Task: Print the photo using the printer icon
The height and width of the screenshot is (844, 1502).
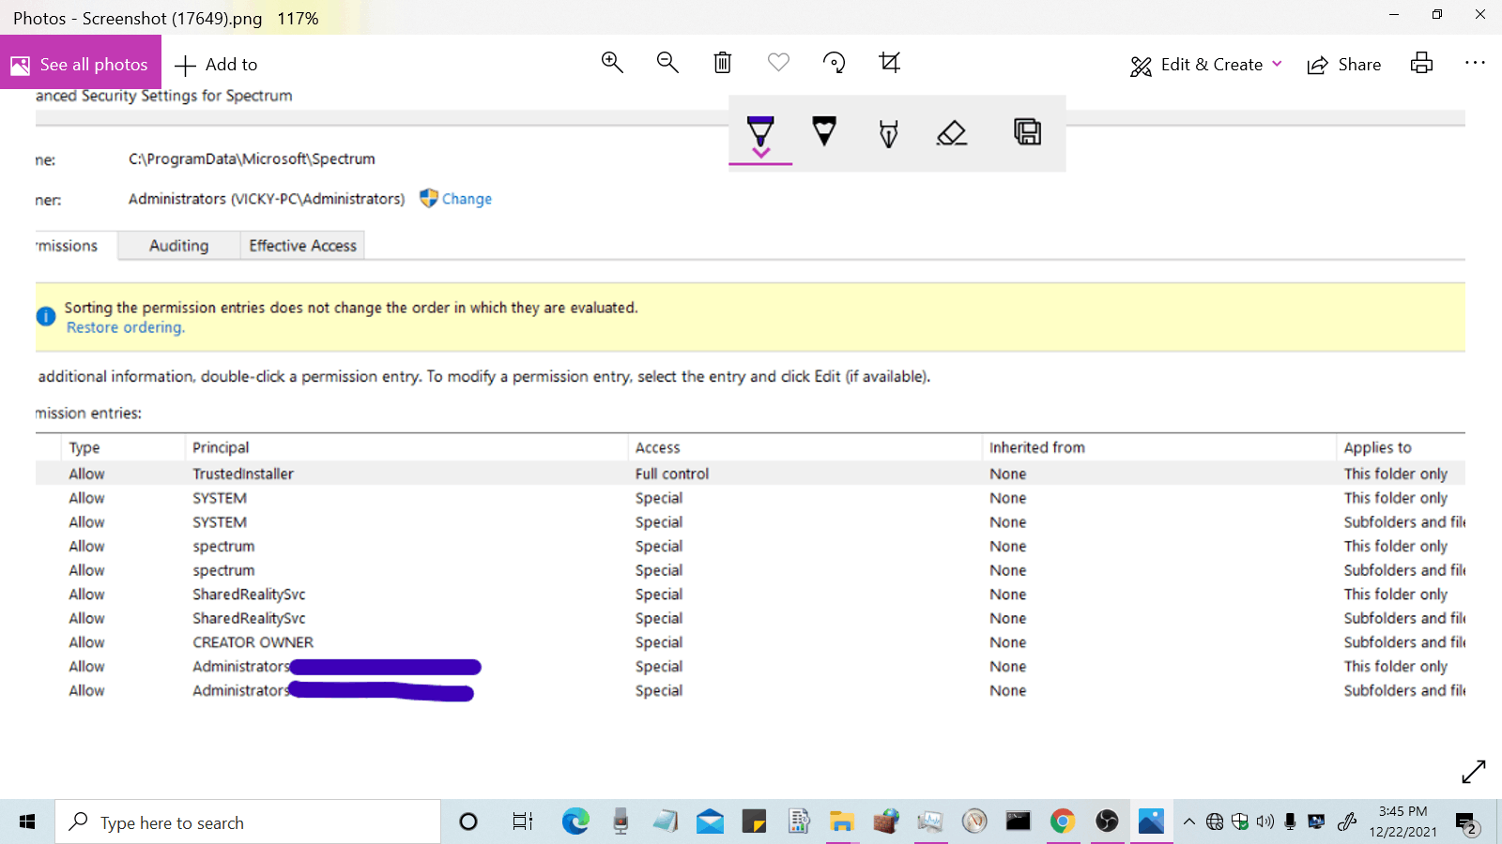Action: pyautogui.click(x=1421, y=63)
